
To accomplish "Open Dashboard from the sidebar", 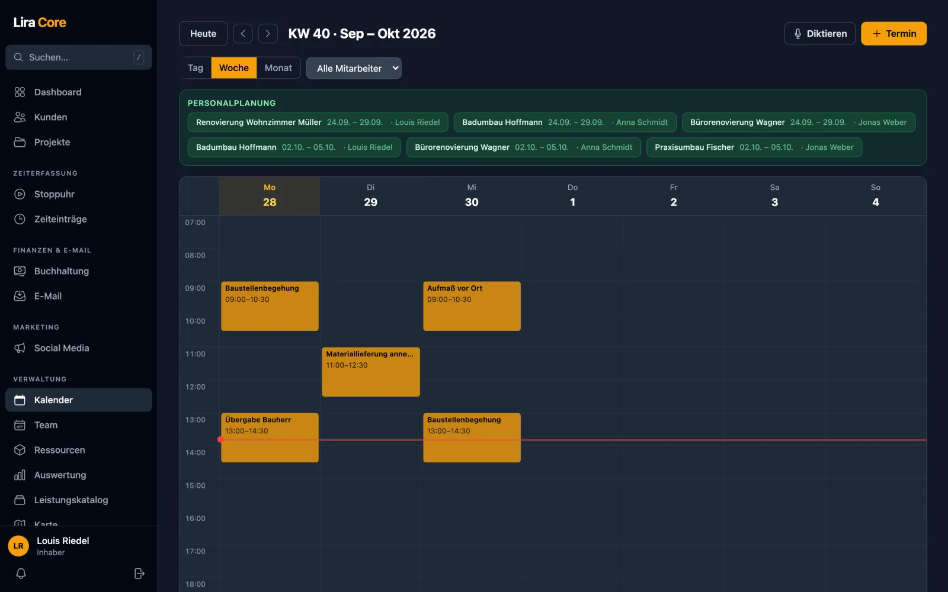I will [x=79, y=92].
